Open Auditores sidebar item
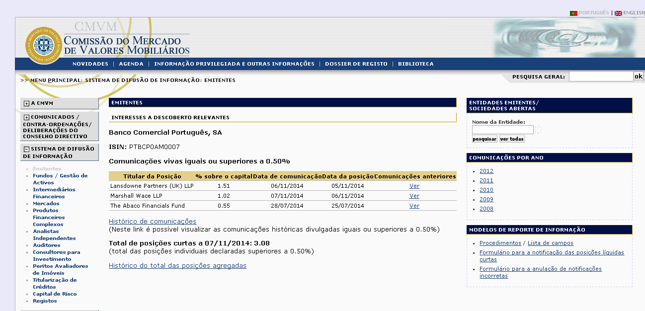The image size is (645, 311). (x=47, y=245)
